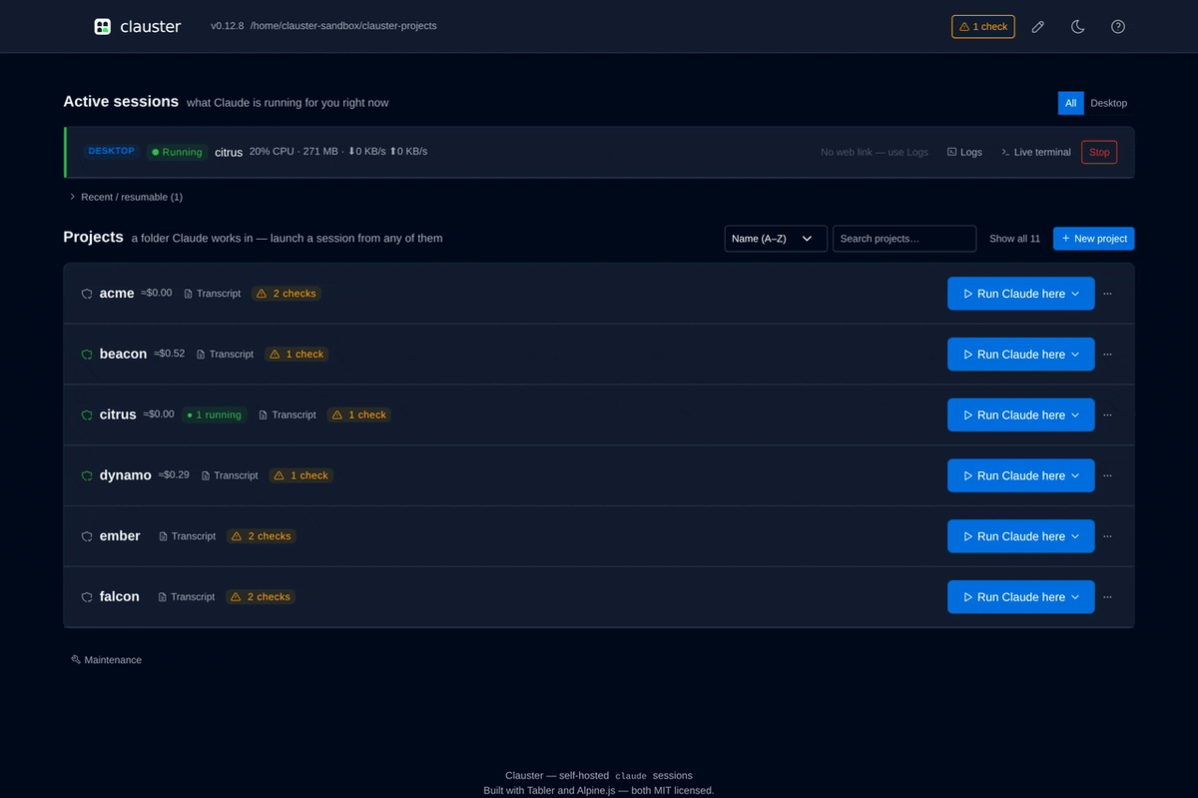Open the 1 check warning badge in header

tap(983, 27)
